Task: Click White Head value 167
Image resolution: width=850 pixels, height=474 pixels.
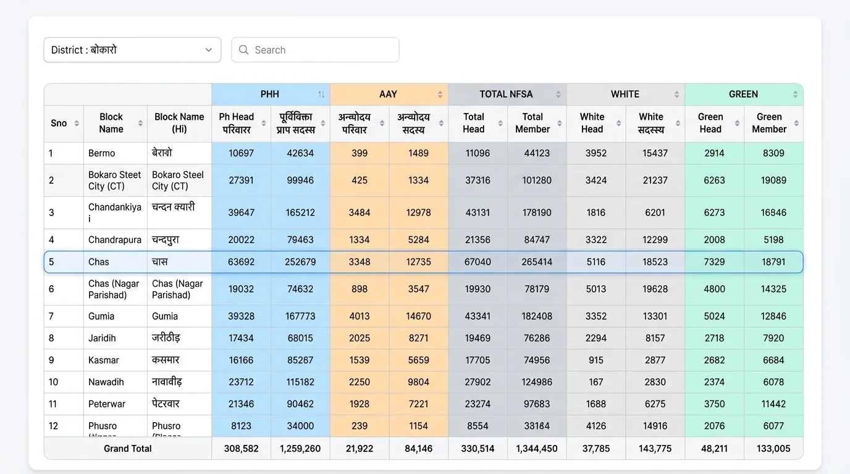Action: point(596,382)
